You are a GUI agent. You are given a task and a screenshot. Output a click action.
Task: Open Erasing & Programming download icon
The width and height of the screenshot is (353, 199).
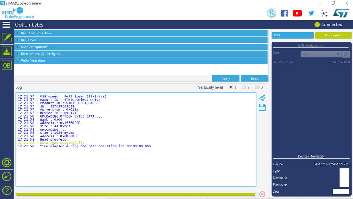click(7, 51)
